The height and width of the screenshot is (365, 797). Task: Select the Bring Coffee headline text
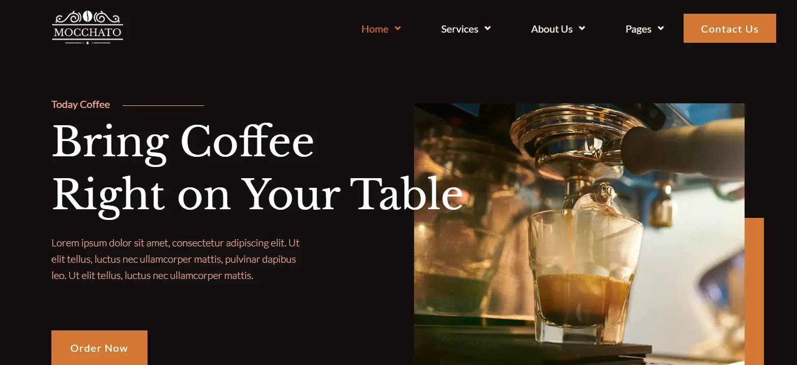pos(183,142)
